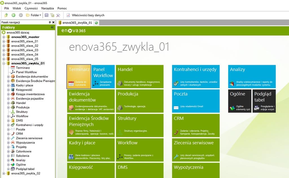Image resolution: width=289 pixels, height=178 pixels.
Task: Click Podgląd tabel icon in tree
Action: pyautogui.click(x=13, y=169)
